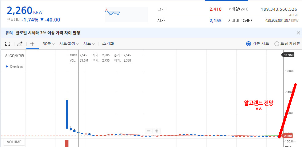Click the 11,950 crosshair price label

[x=288, y=55]
